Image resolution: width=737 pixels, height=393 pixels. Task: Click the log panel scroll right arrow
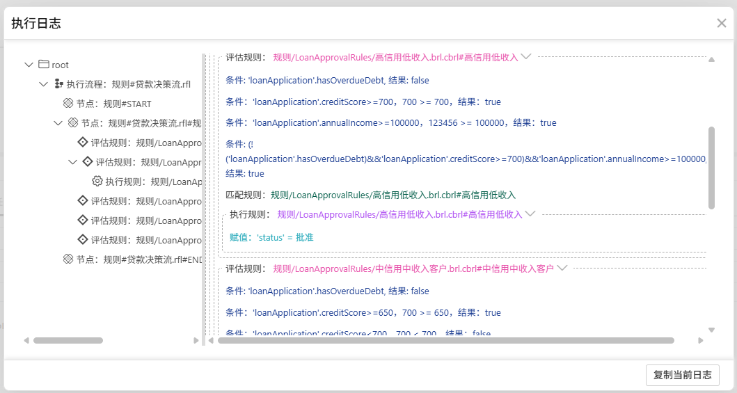point(700,340)
